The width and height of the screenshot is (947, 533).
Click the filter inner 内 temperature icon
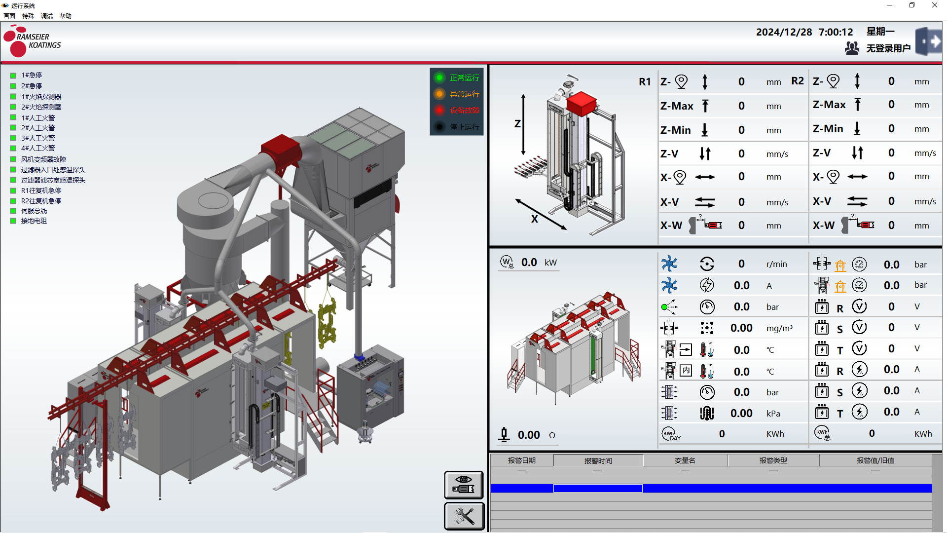(x=686, y=371)
